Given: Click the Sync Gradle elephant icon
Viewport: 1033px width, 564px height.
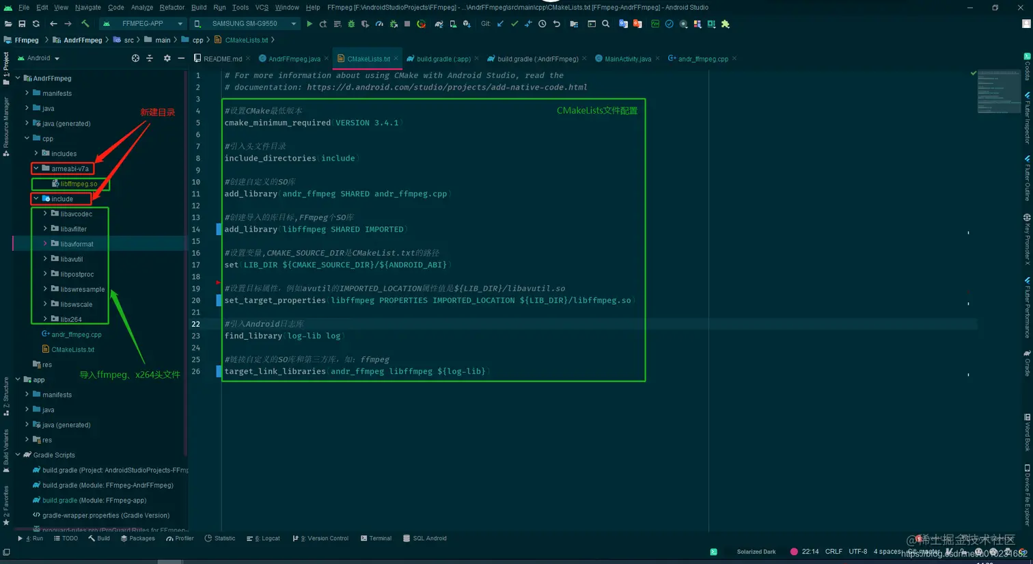Looking at the screenshot, I should (x=439, y=24).
